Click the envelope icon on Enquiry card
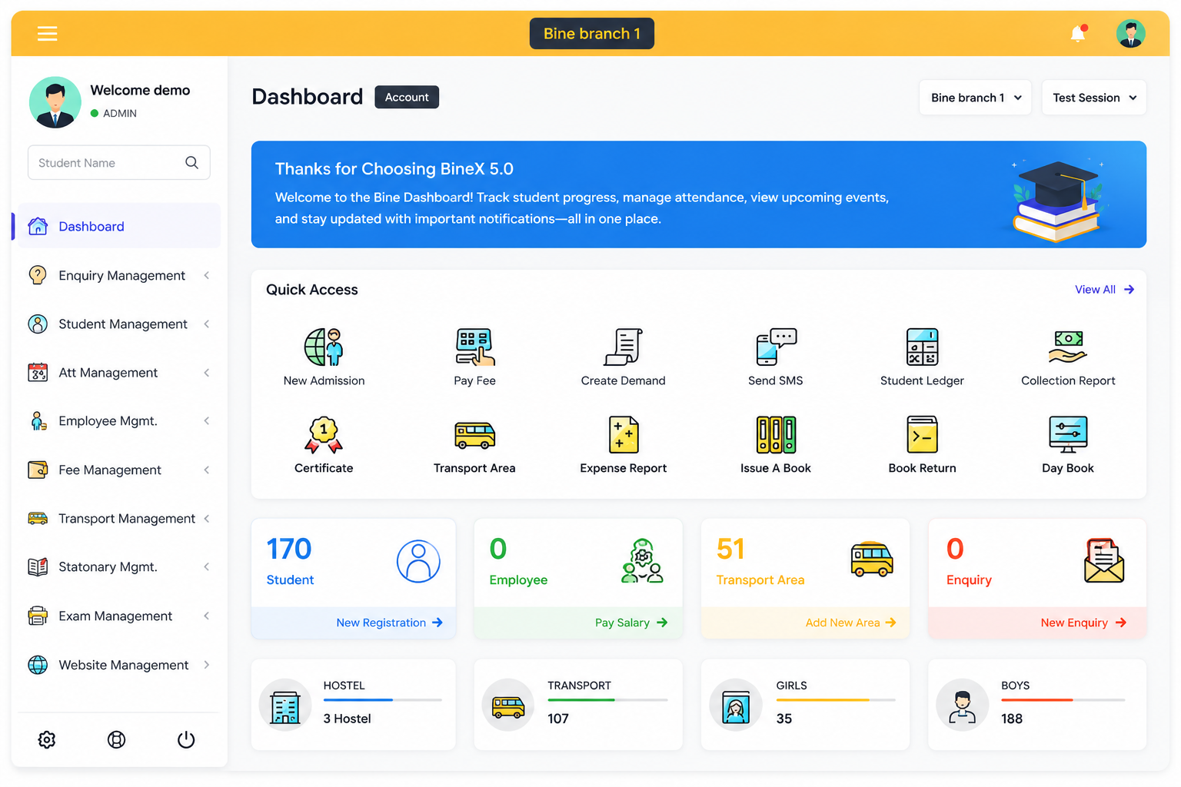 coord(1104,560)
